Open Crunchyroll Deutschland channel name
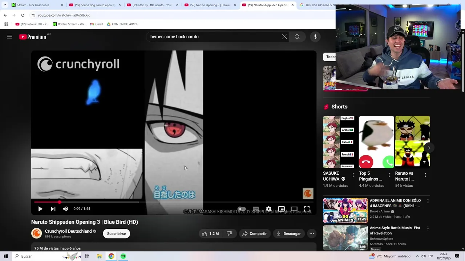Screen dimensions: 465x261 click(x=68, y=231)
